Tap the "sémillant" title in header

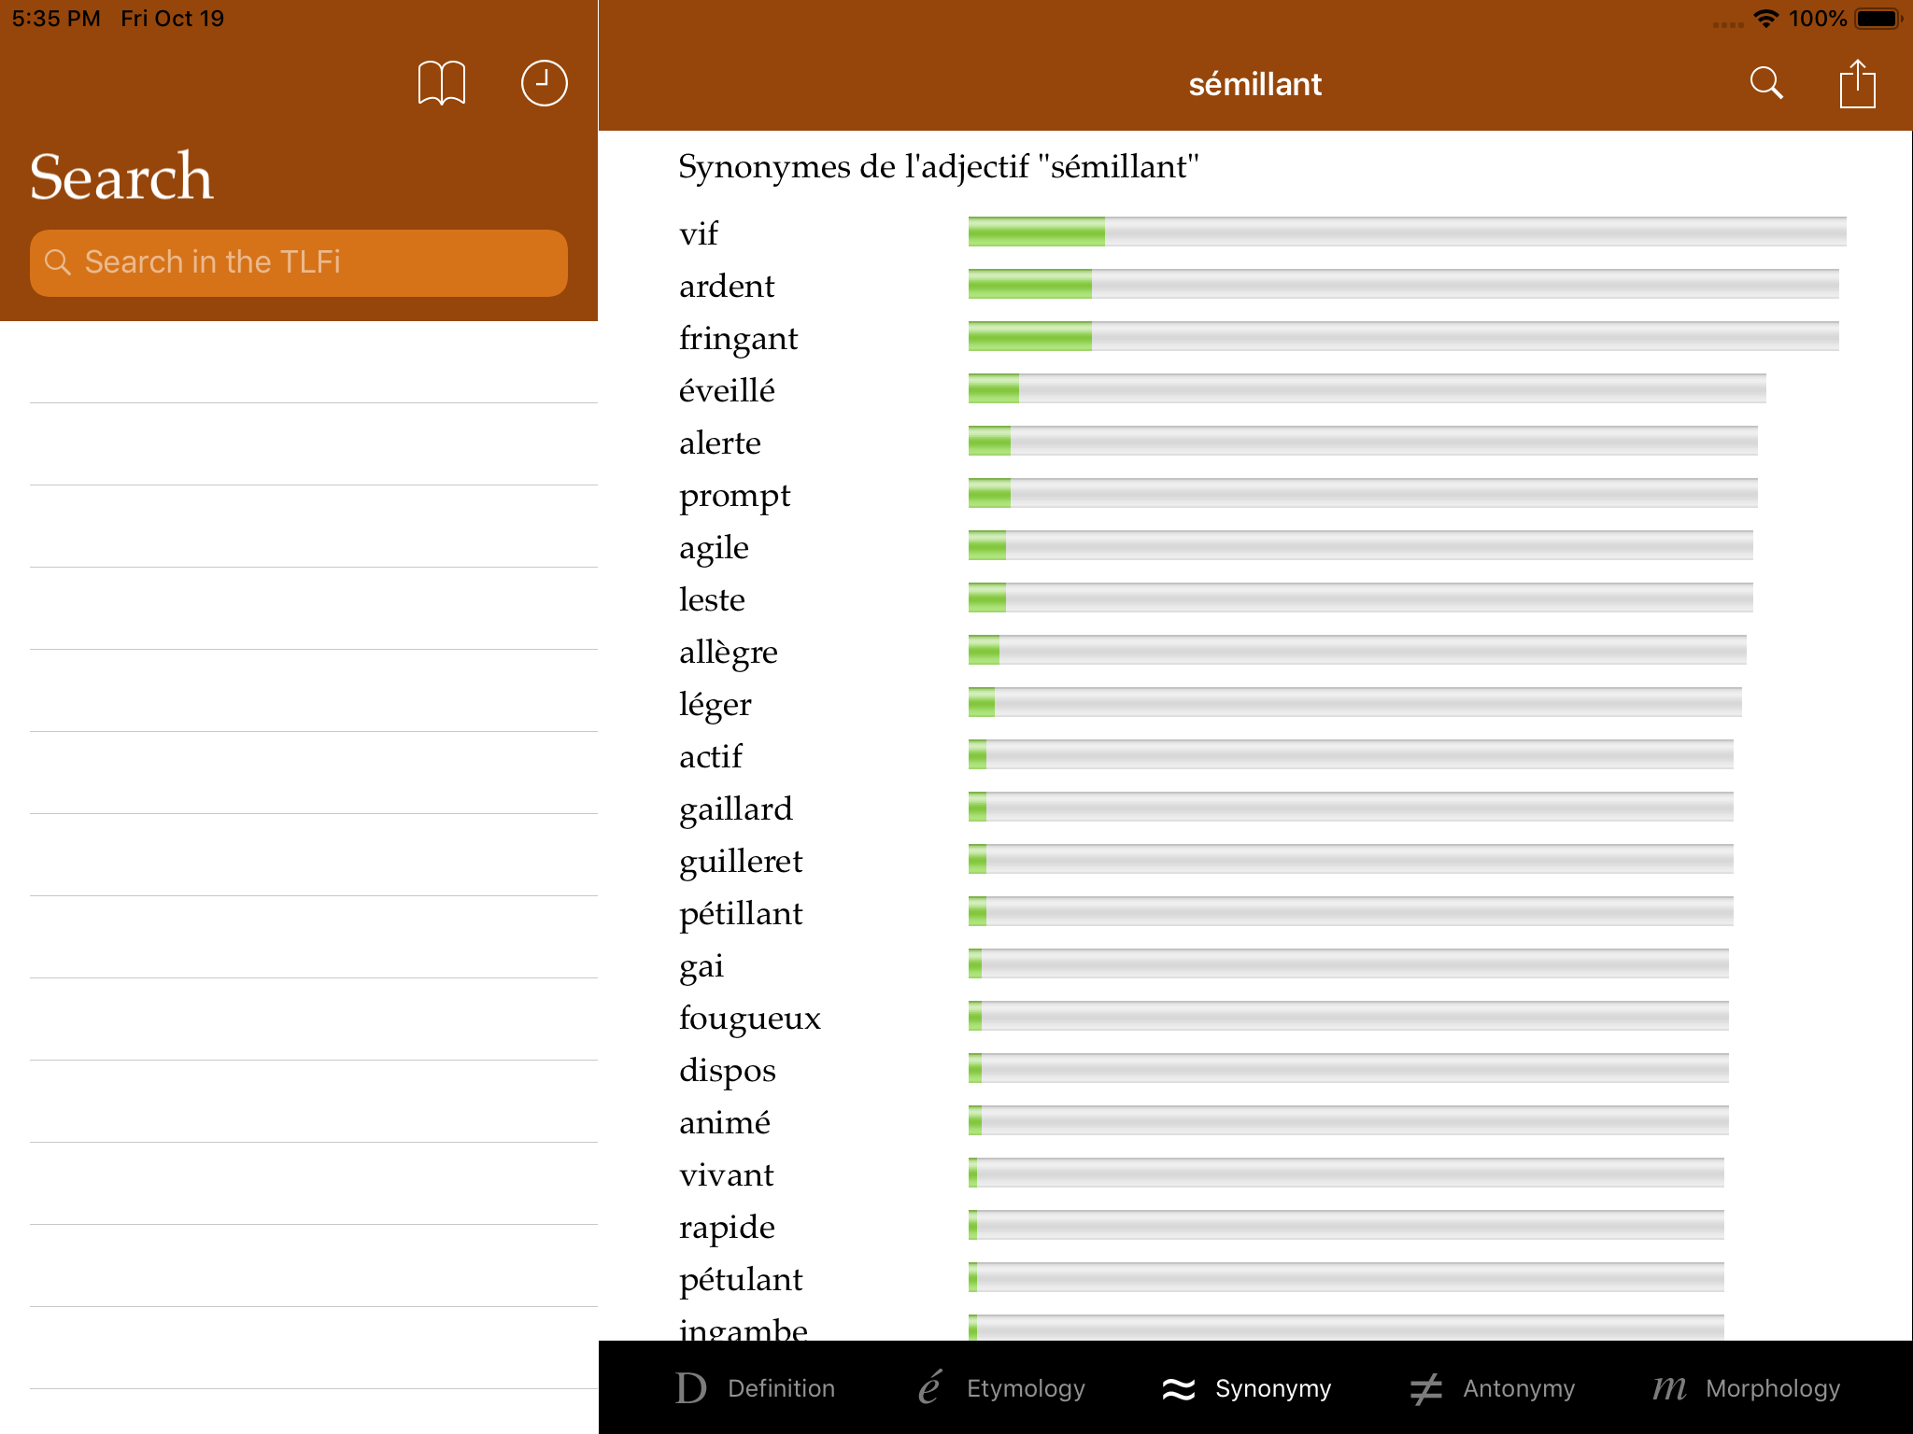[x=1254, y=84]
